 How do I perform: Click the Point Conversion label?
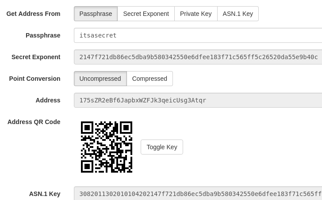click(34, 79)
